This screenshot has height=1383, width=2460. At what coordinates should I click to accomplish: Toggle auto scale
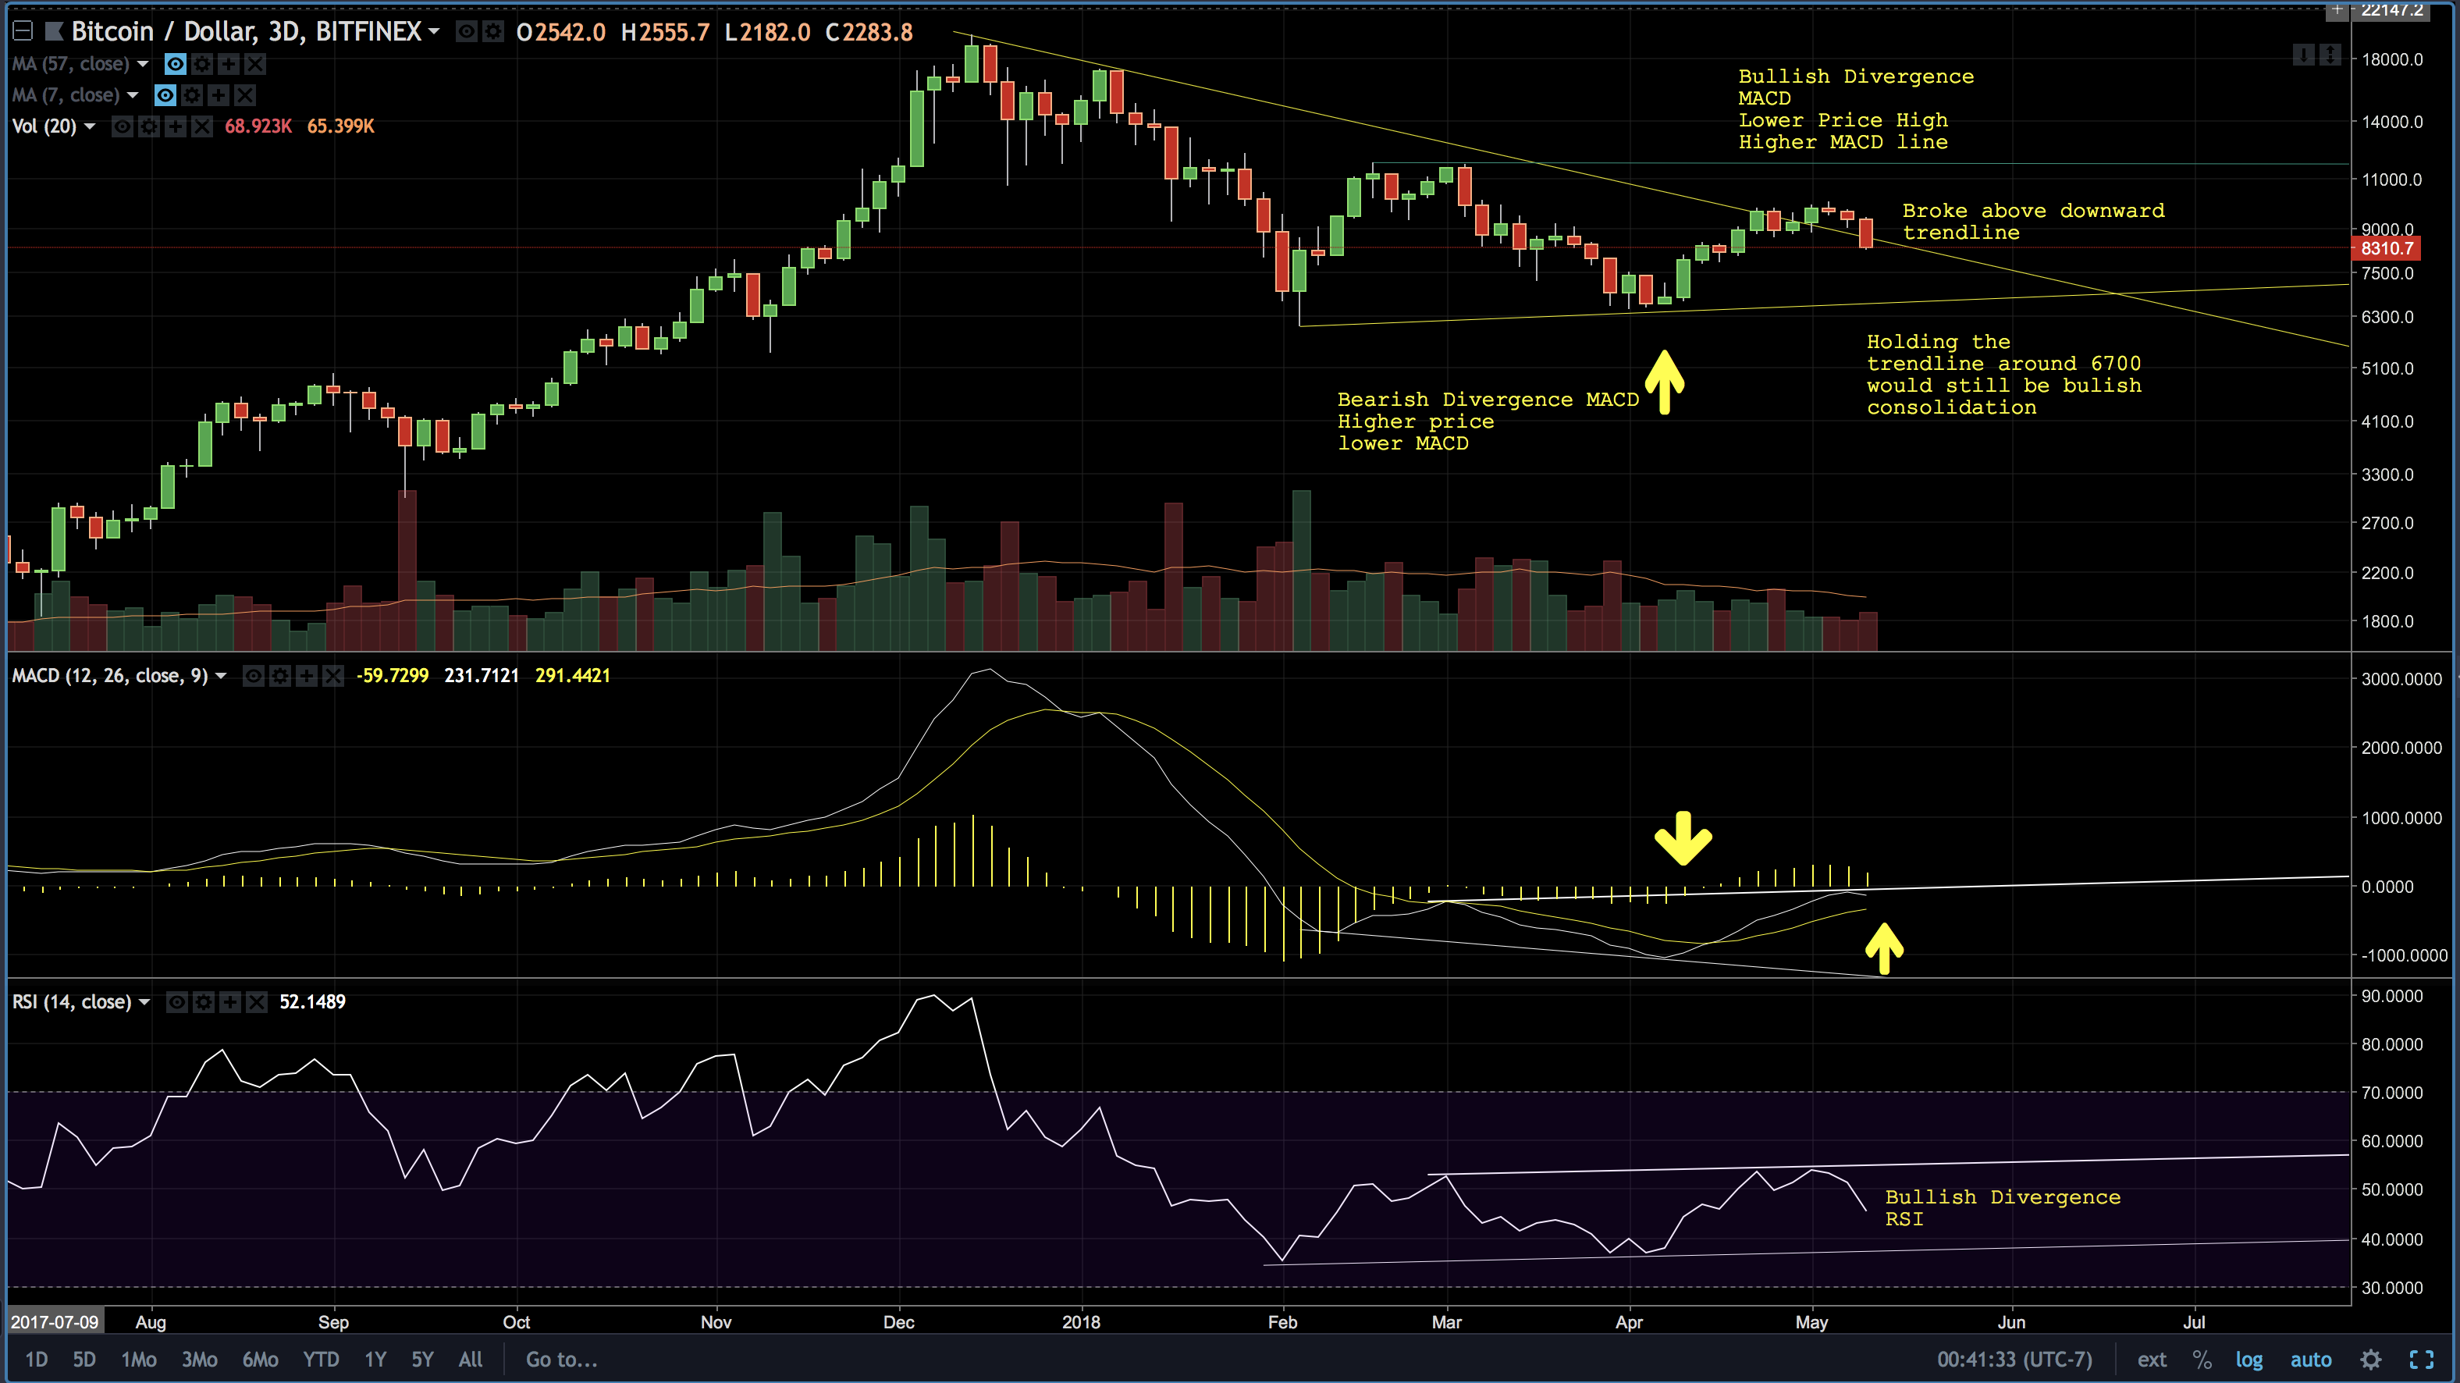point(2310,1359)
